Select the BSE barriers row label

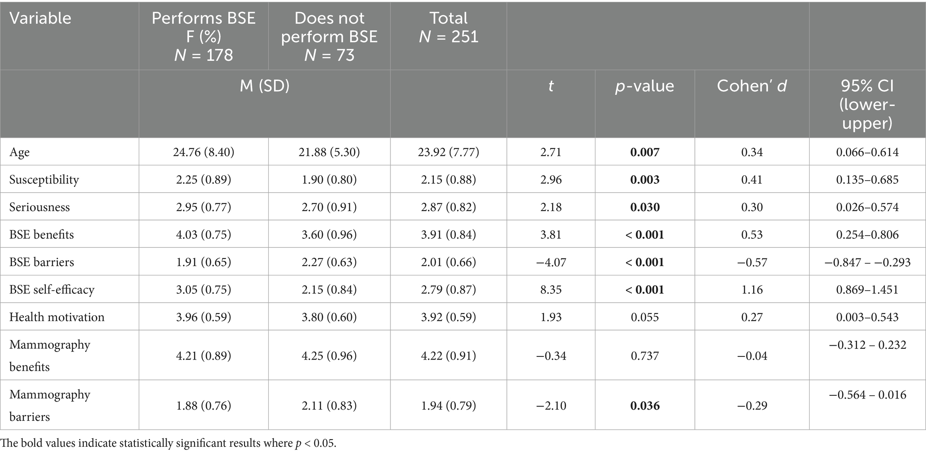pyautogui.click(x=42, y=262)
